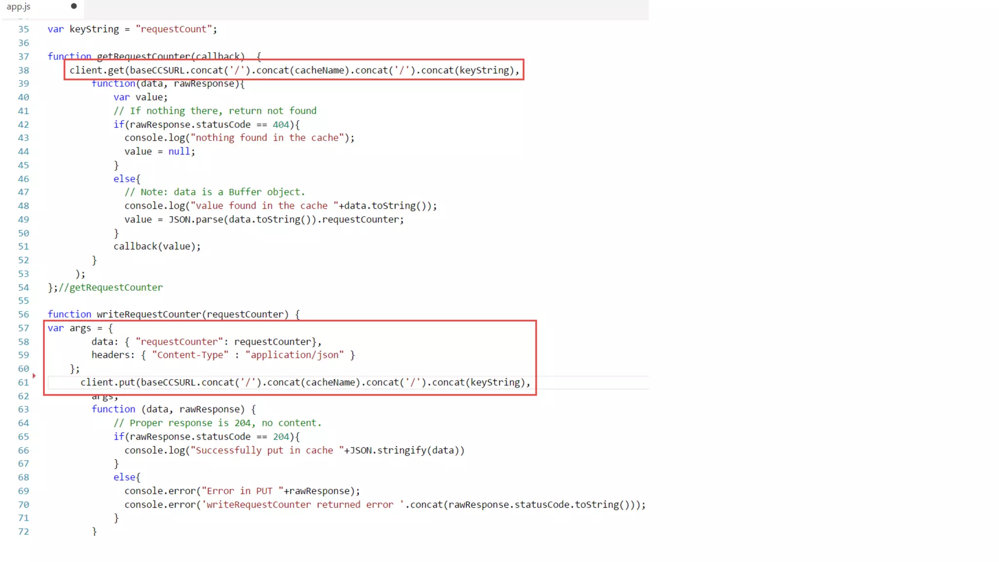The height and width of the screenshot is (562, 999).
Task: Click the getRequestCounter function name on line 37
Action: click(143, 56)
